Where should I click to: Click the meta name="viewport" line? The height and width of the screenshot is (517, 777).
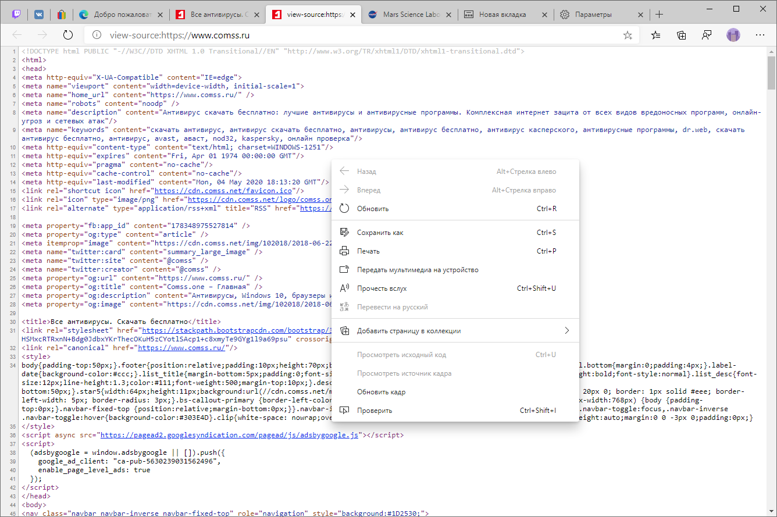(x=163, y=86)
